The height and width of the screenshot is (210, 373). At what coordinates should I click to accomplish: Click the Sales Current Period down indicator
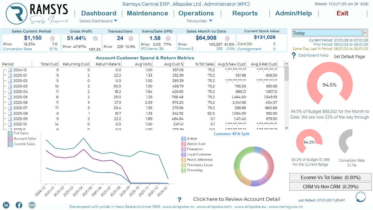52,38
